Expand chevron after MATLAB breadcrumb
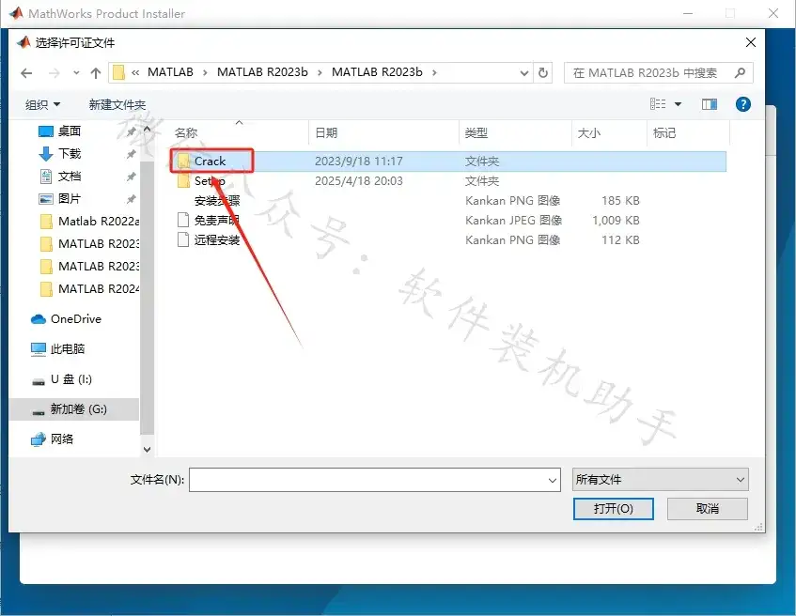Viewport: 796px width, 616px height. pos(205,73)
